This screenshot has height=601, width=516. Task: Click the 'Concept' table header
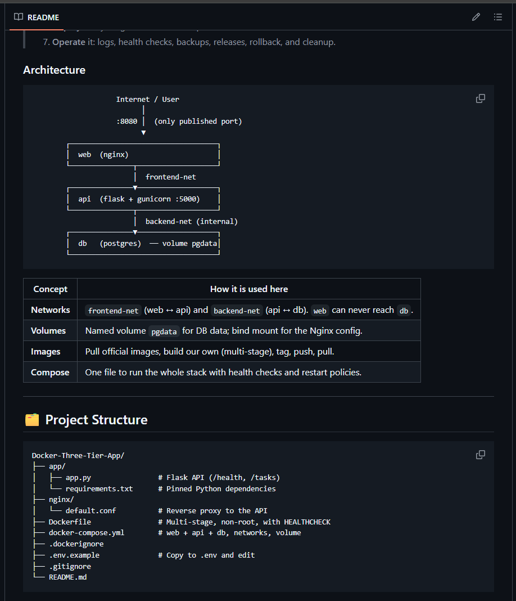50,289
